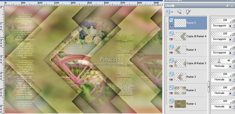Viewport: 235px width, 114px height.
Task: Click the raster type icon of Raster 1
Action: tap(171, 101)
